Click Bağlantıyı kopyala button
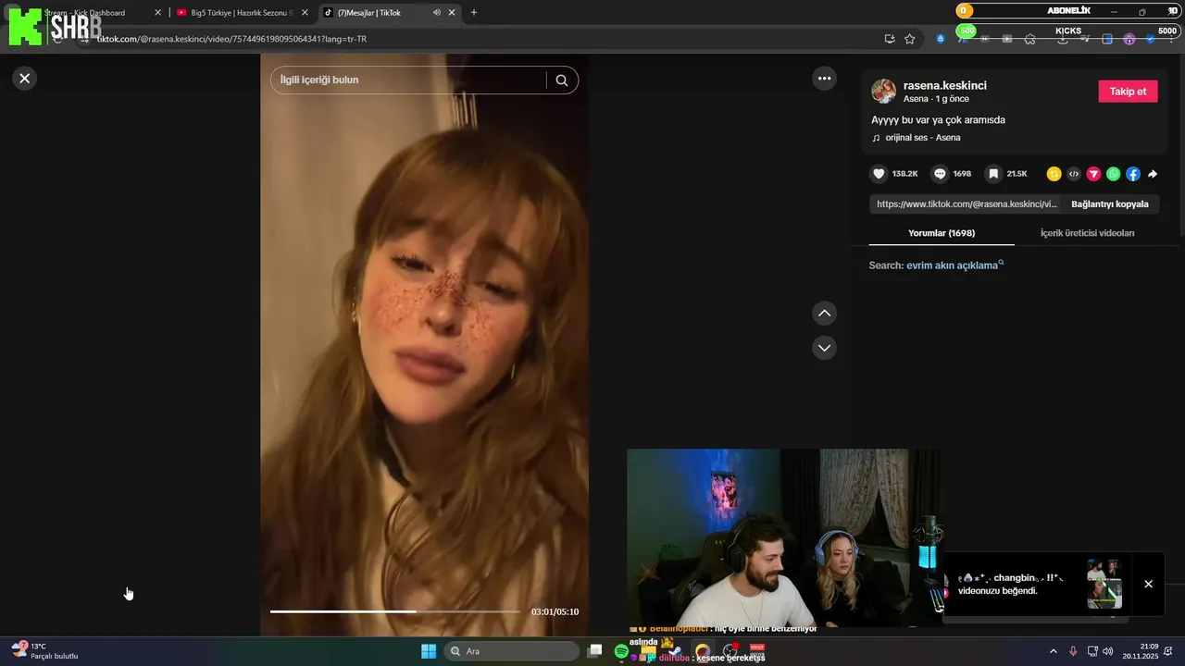Screen dimensions: 1185x666 (1110, 204)
